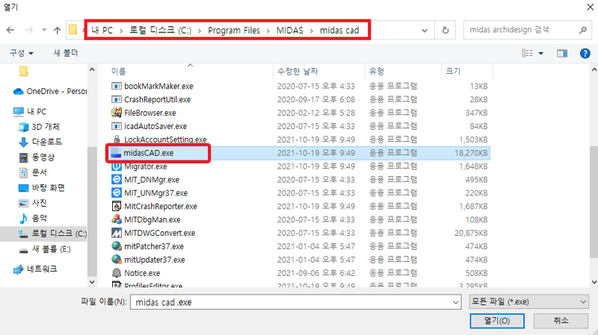Open view options dropdown arrow
Viewport: 598px width, 335px height.
pos(540,53)
